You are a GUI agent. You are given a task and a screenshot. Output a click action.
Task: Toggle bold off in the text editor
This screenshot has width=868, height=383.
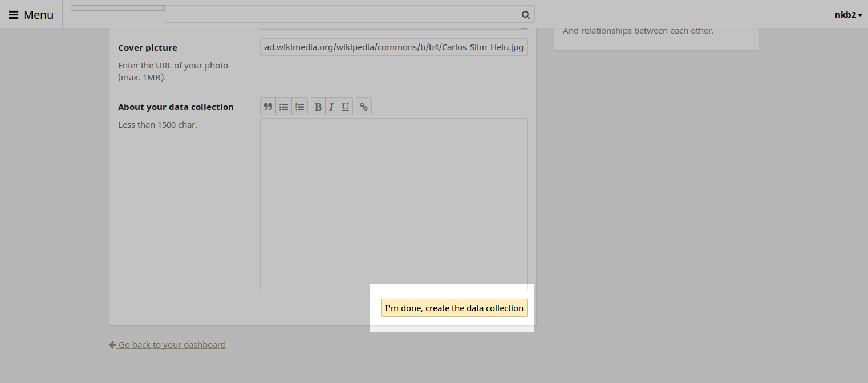[x=318, y=106]
